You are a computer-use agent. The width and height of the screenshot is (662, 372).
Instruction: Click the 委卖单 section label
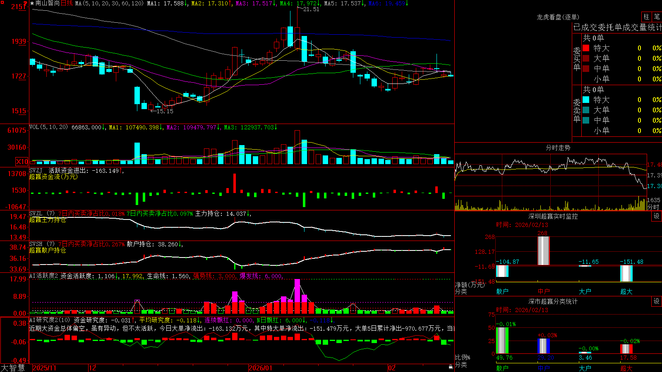tap(577, 110)
